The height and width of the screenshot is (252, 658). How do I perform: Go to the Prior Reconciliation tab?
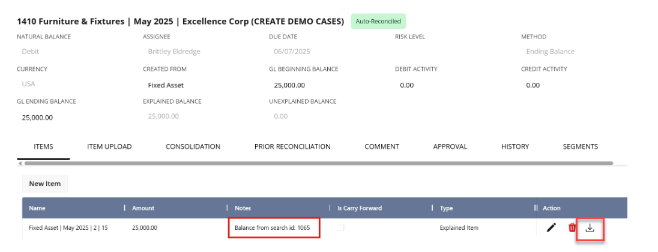pyautogui.click(x=292, y=146)
